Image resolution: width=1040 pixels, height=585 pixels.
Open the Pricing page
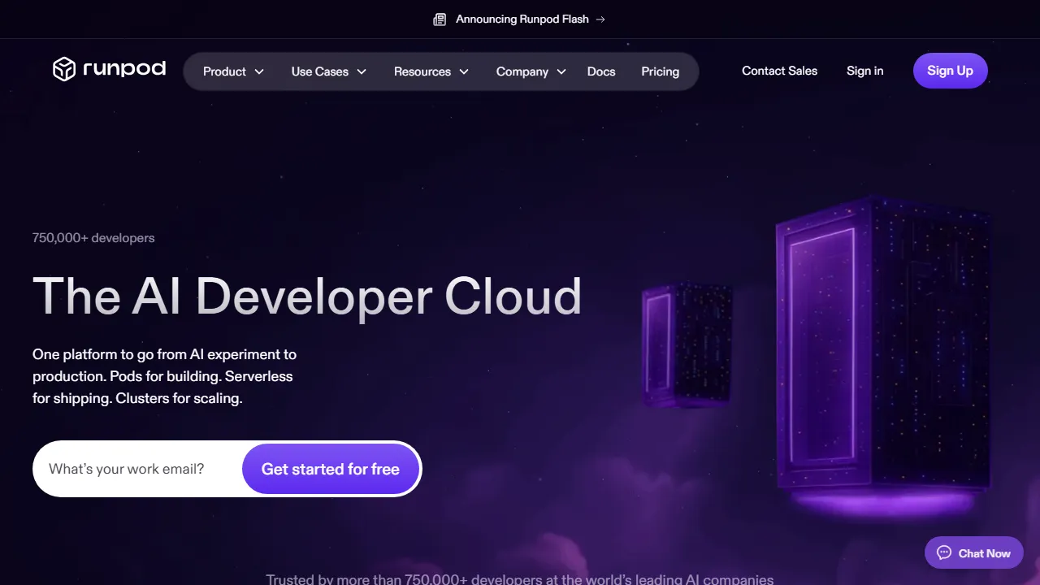coord(661,71)
